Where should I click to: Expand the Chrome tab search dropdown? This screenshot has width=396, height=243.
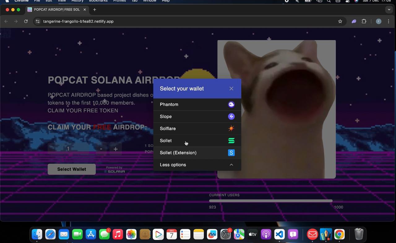[389, 10]
